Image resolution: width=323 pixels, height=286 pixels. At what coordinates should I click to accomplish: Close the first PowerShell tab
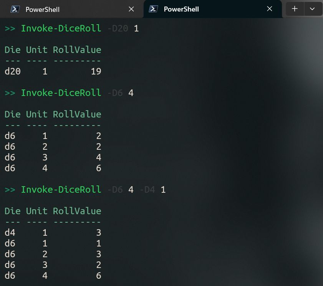click(x=131, y=9)
